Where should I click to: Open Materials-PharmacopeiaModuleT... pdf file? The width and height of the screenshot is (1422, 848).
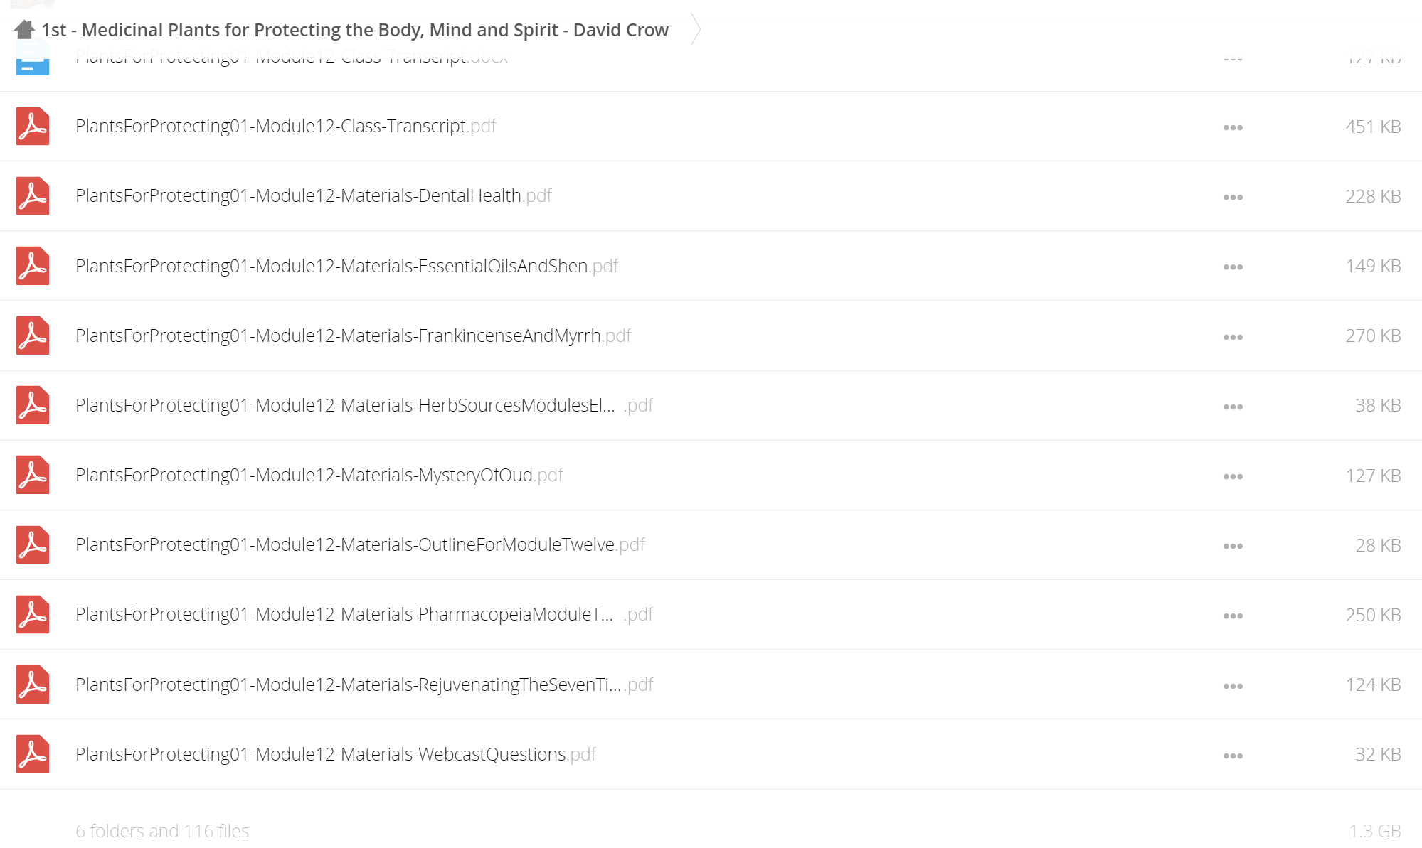pos(364,614)
